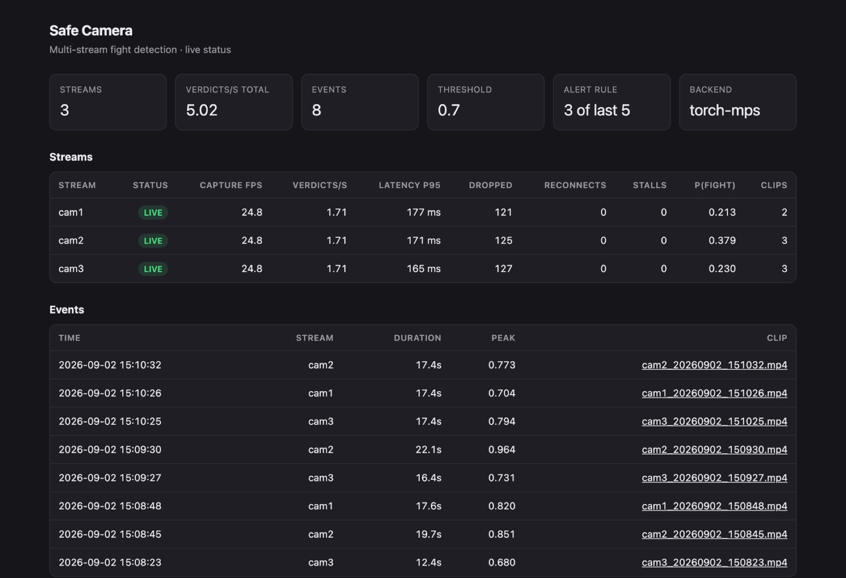Click the DROPPED column header
Screen dimensions: 846x578
490,185
